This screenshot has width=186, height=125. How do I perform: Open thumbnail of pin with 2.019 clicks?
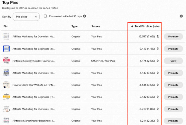pyautogui.click(x=6, y=109)
